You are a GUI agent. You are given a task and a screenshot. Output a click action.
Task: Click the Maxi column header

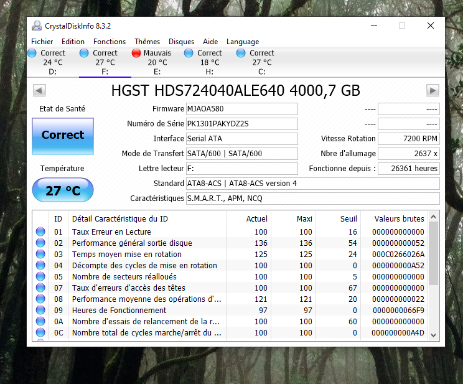click(294, 219)
